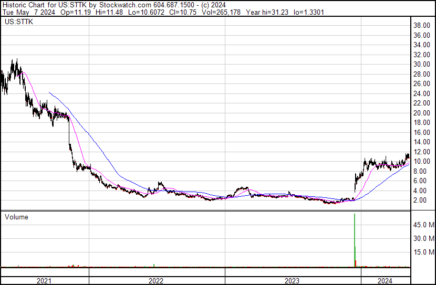Click the 38.00 price axis label
The height and width of the screenshot is (285, 436).
422,25
